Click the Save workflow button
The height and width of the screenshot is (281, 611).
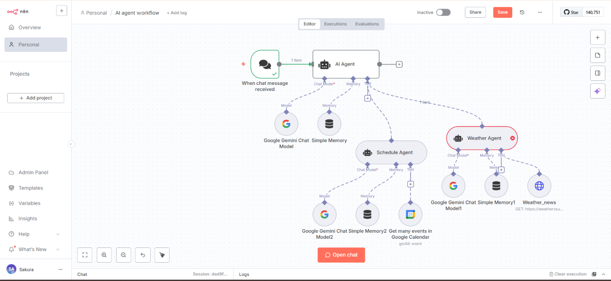(503, 12)
